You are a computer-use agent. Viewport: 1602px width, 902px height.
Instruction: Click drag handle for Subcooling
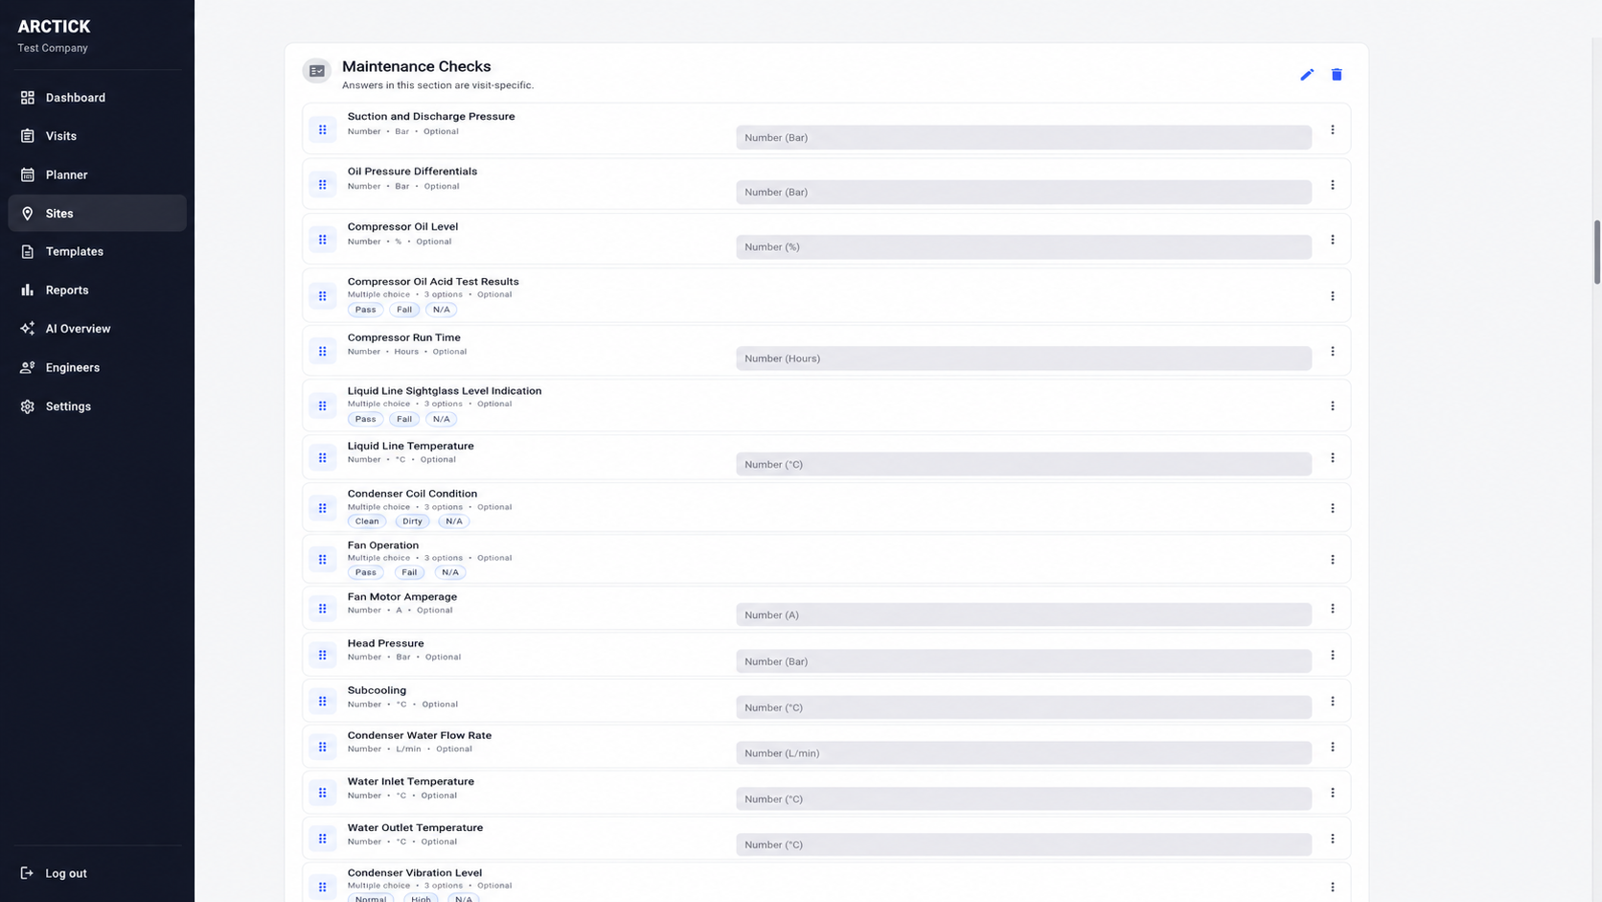click(x=323, y=702)
